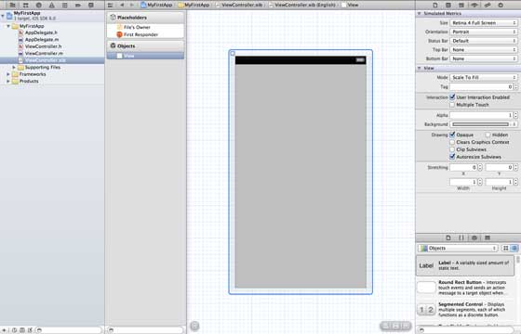Open the Project navigator folder icon
The image size is (521, 334).
(x=12, y=5)
